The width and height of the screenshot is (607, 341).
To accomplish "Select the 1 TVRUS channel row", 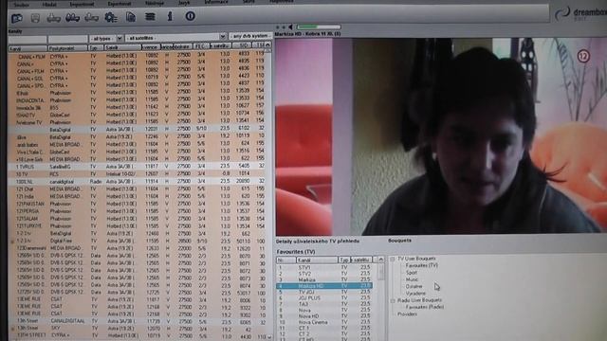I will pyautogui.click(x=137, y=167).
